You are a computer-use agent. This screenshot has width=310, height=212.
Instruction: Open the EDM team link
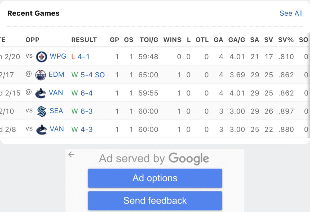[56, 75]
